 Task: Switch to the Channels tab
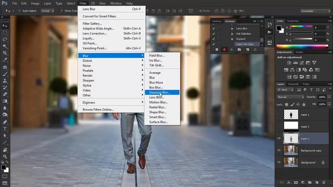pos(293,84)
